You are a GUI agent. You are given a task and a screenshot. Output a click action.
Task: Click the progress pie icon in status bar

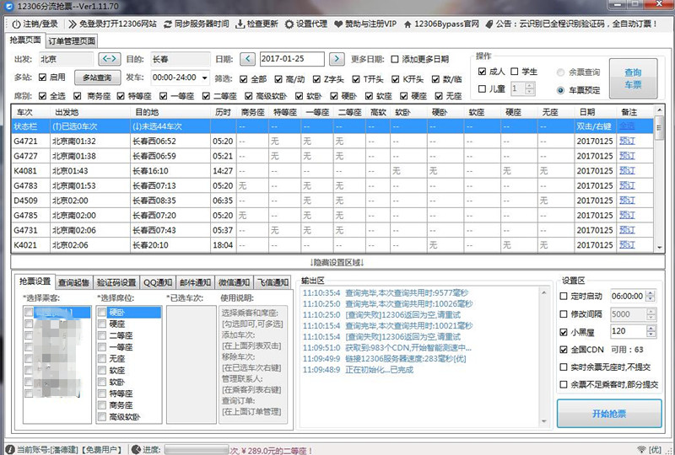[x=136, y=449]
